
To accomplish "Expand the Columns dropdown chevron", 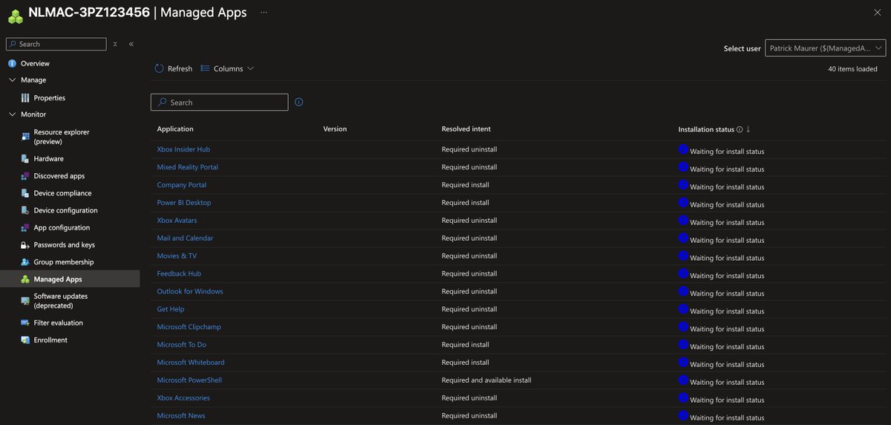I will point(250,69).
